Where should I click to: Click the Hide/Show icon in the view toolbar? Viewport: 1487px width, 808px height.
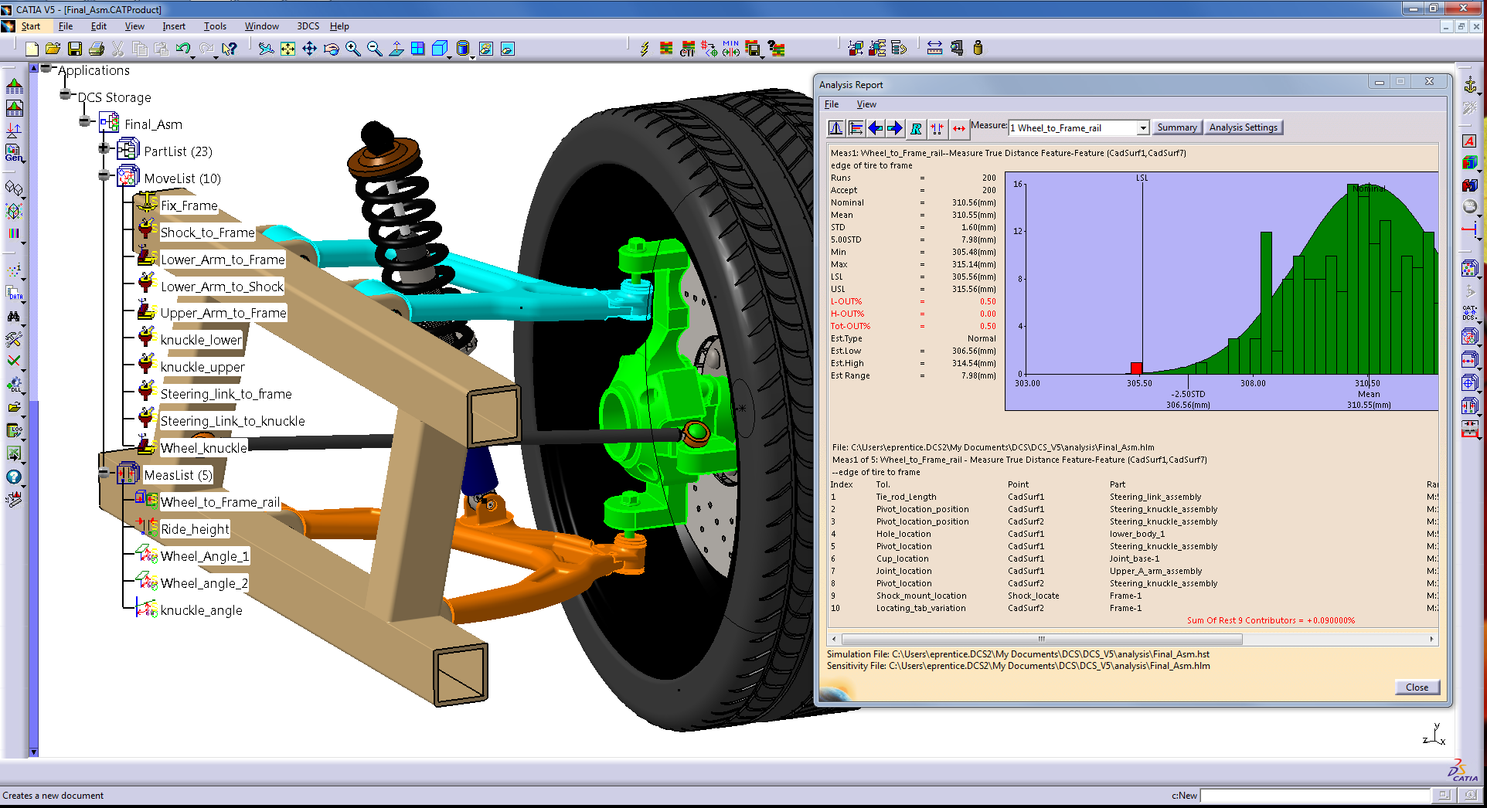(x=485, y=49)
